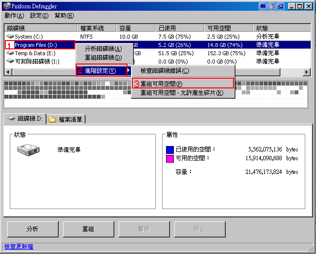Click the 5,562,075,136 bytes value
Viewport: 316px width, 254px height.
pyautogui.click(x=265, y=149)
